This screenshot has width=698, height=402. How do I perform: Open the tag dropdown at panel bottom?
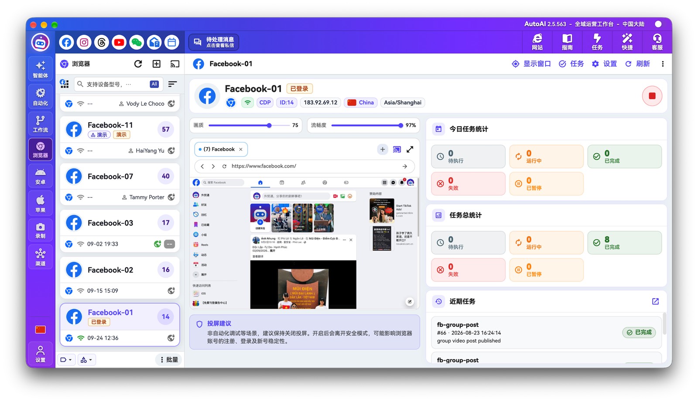[66, 360]
